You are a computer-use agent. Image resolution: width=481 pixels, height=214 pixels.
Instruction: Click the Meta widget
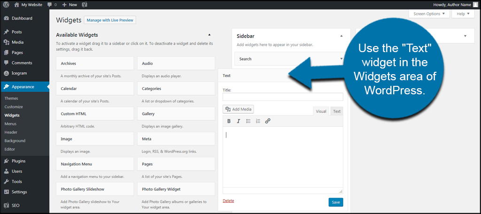tap(176, 139)
